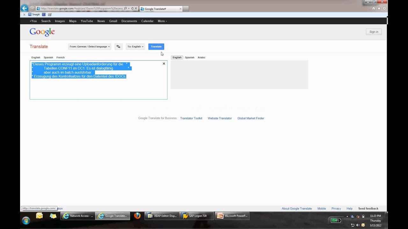Click the grey translation output area
The image size is (408, 229).
[x=239, y=75]
